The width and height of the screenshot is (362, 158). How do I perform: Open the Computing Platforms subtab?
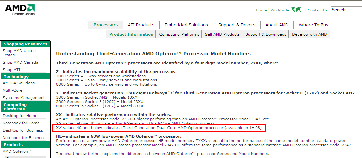[x=179, y=34]
